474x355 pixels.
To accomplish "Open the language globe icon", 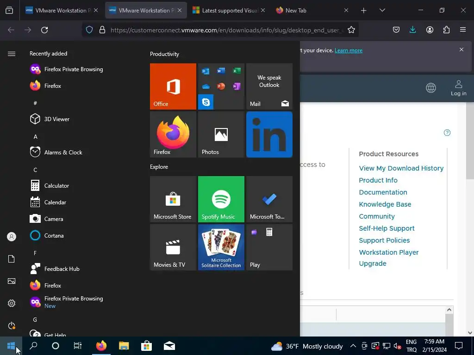I will click(431, 88).
